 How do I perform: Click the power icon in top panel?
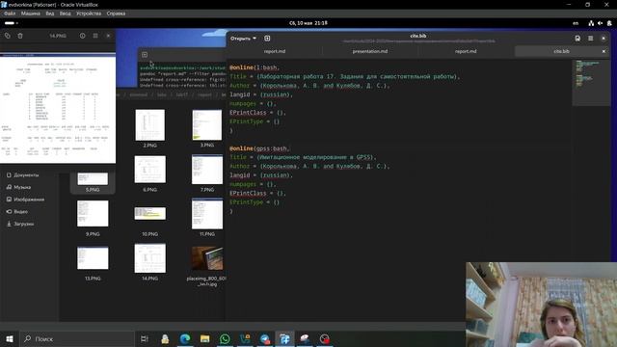[609, 23]
